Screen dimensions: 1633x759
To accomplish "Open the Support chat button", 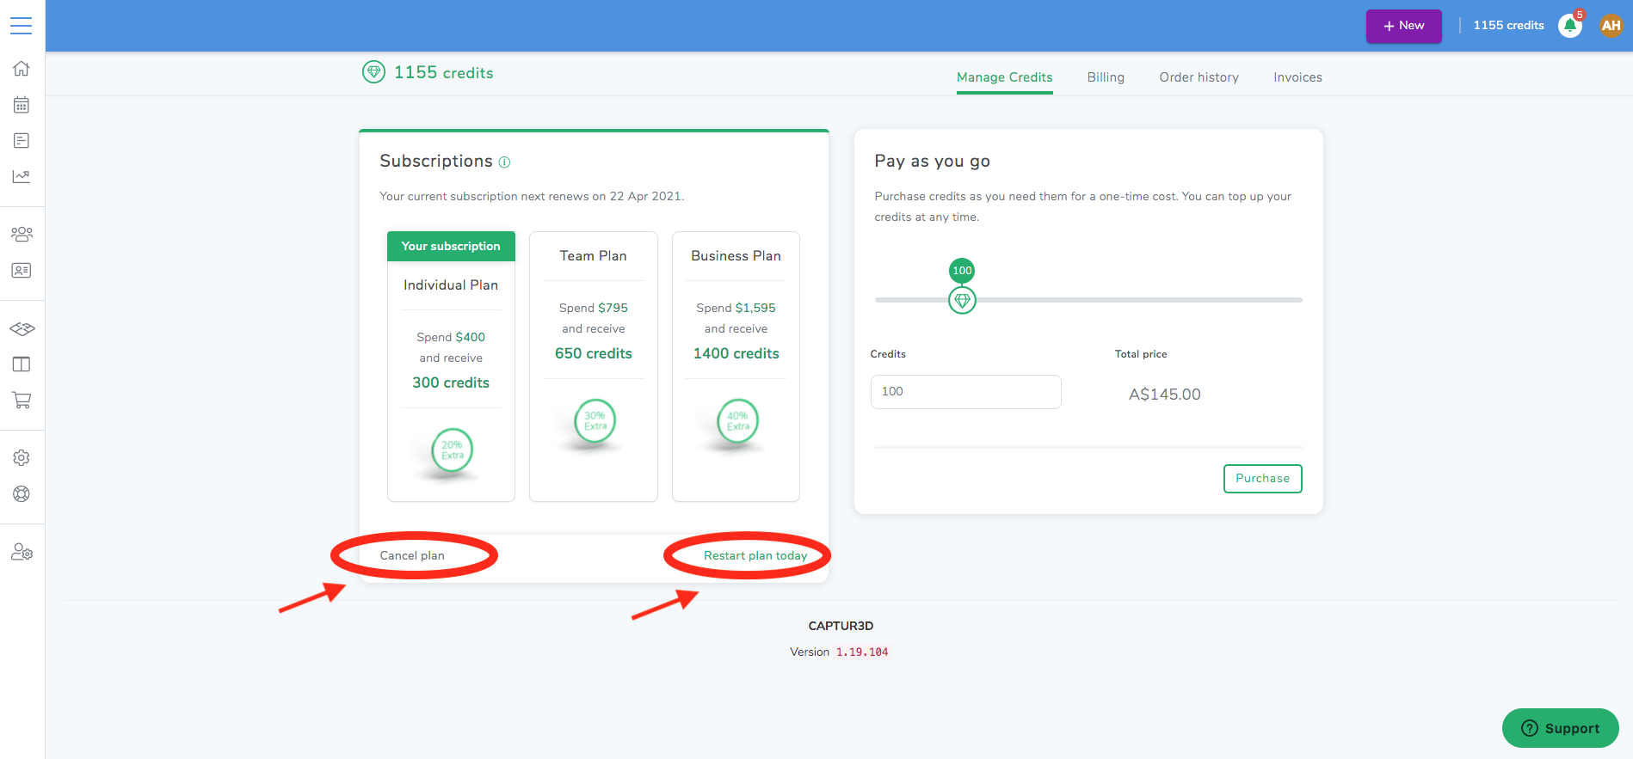I will pyautogui.click(x=1560, y=728).
